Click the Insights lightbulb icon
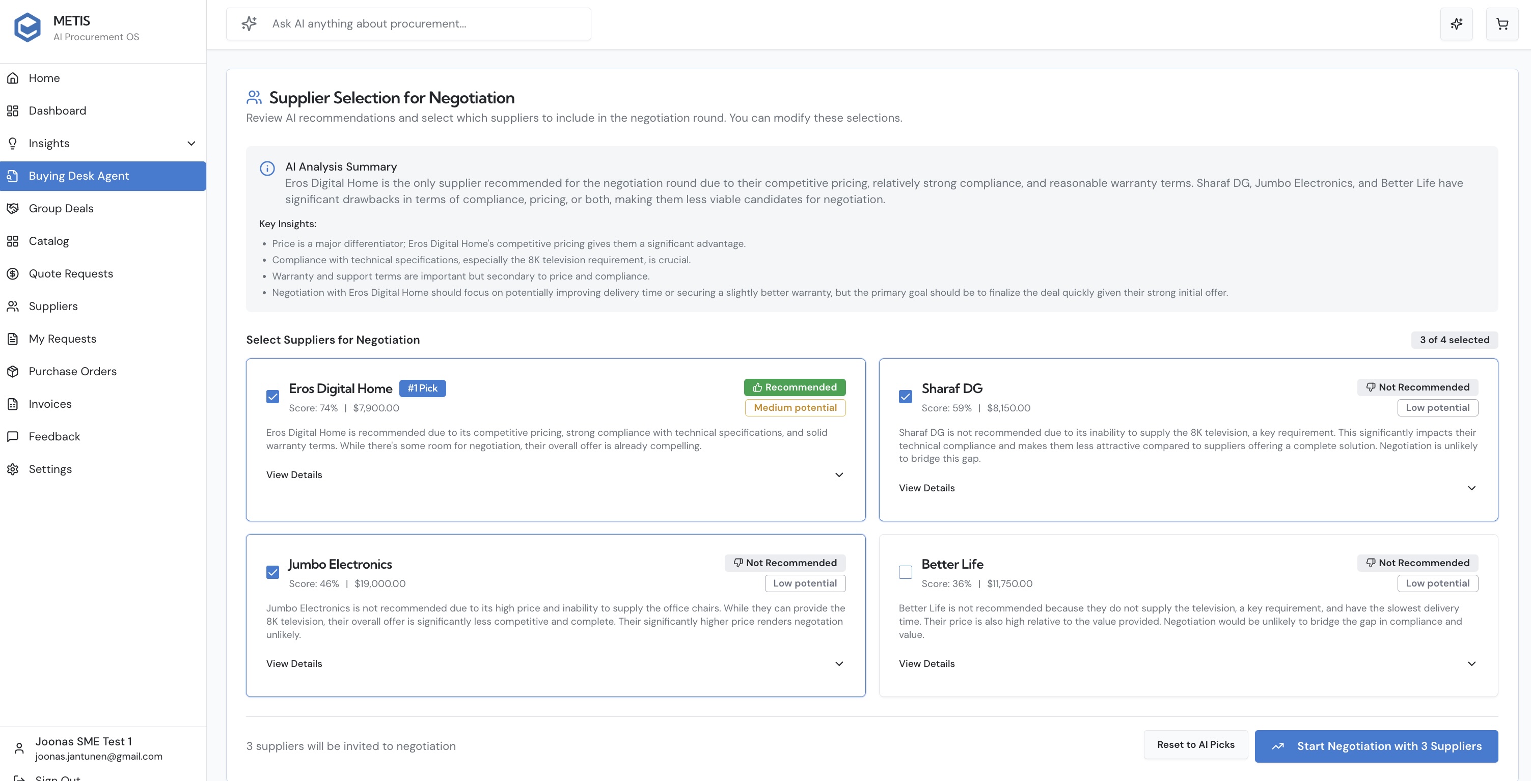 click(x=13, y=143)
